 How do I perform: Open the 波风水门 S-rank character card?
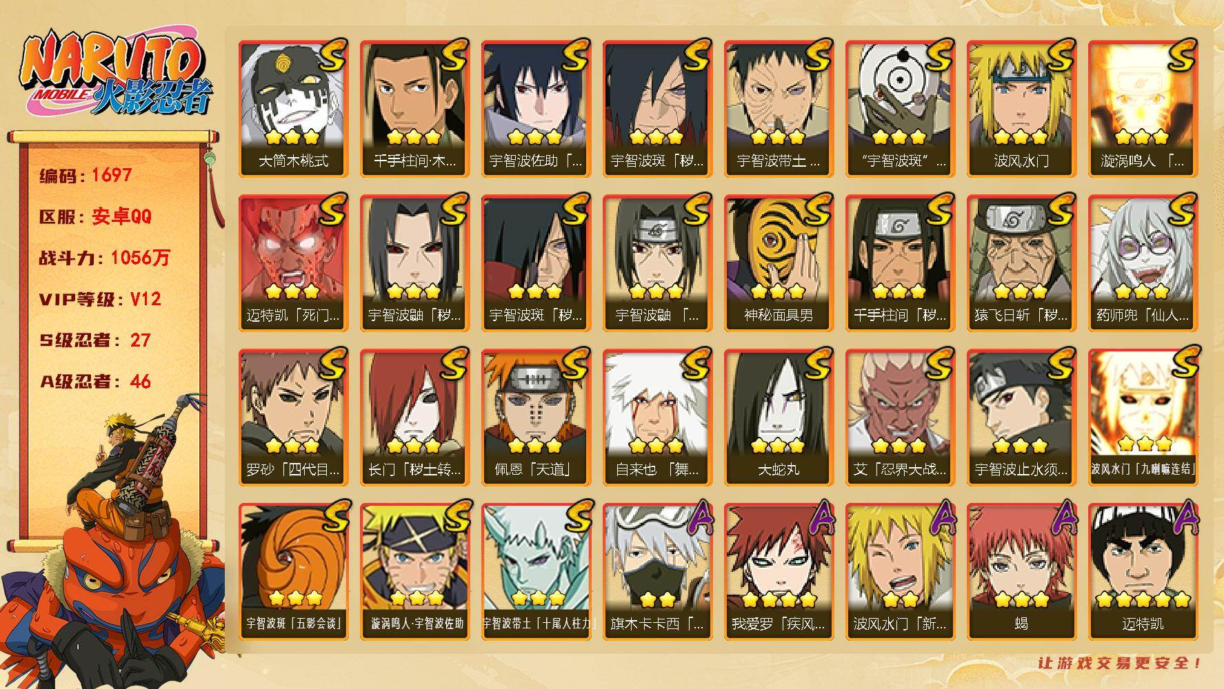tap(1021, 109)
